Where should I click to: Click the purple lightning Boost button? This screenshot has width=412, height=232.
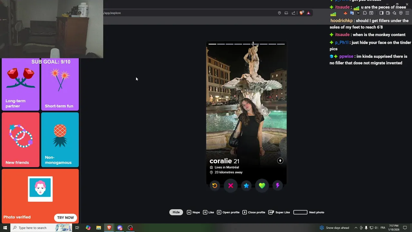pos(277,186)
